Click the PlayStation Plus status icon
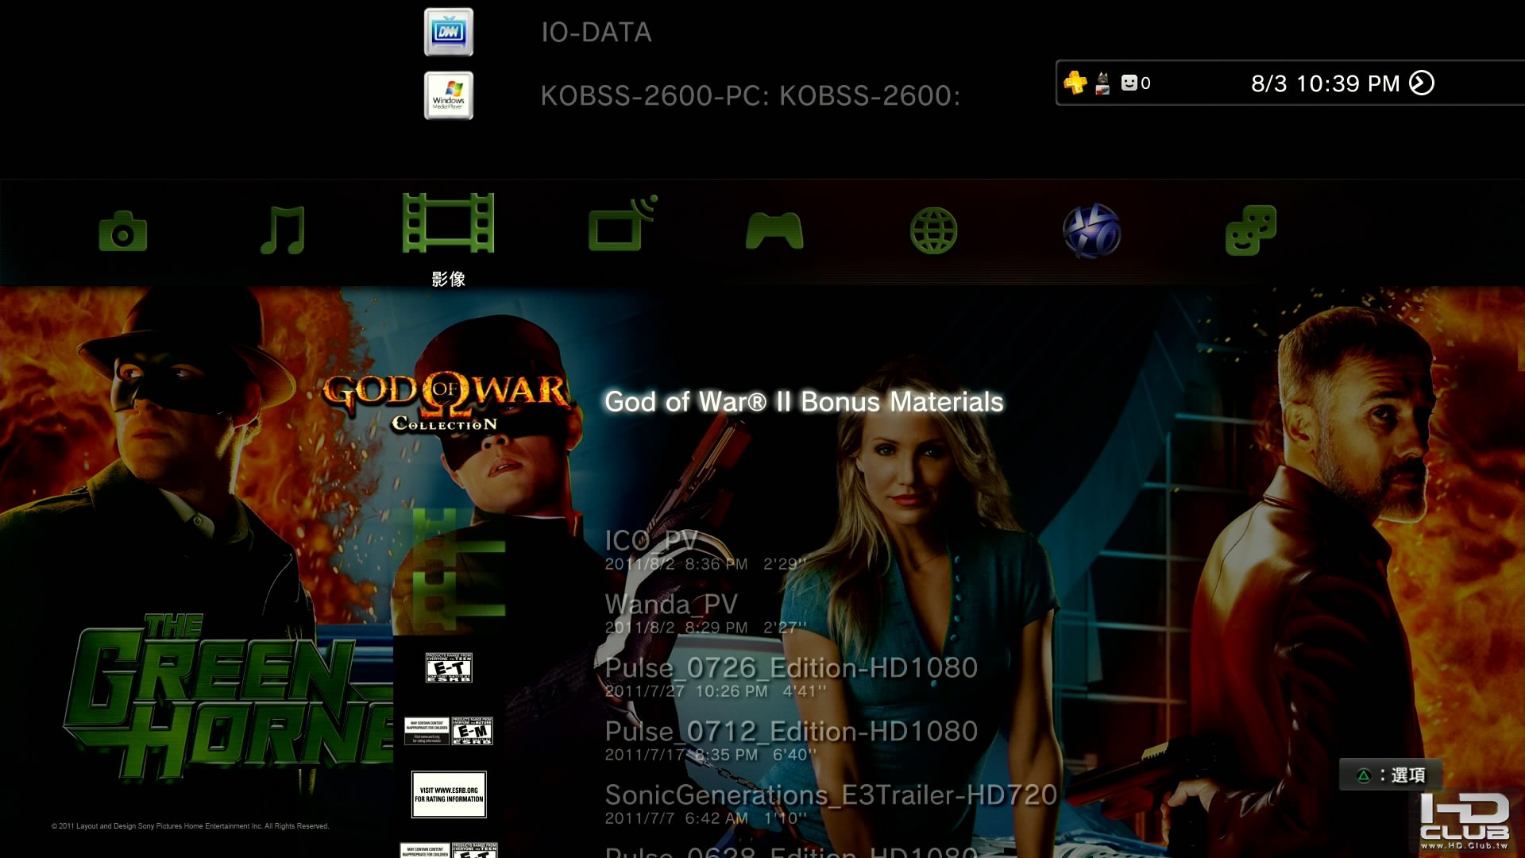 tap(1075, 83)
